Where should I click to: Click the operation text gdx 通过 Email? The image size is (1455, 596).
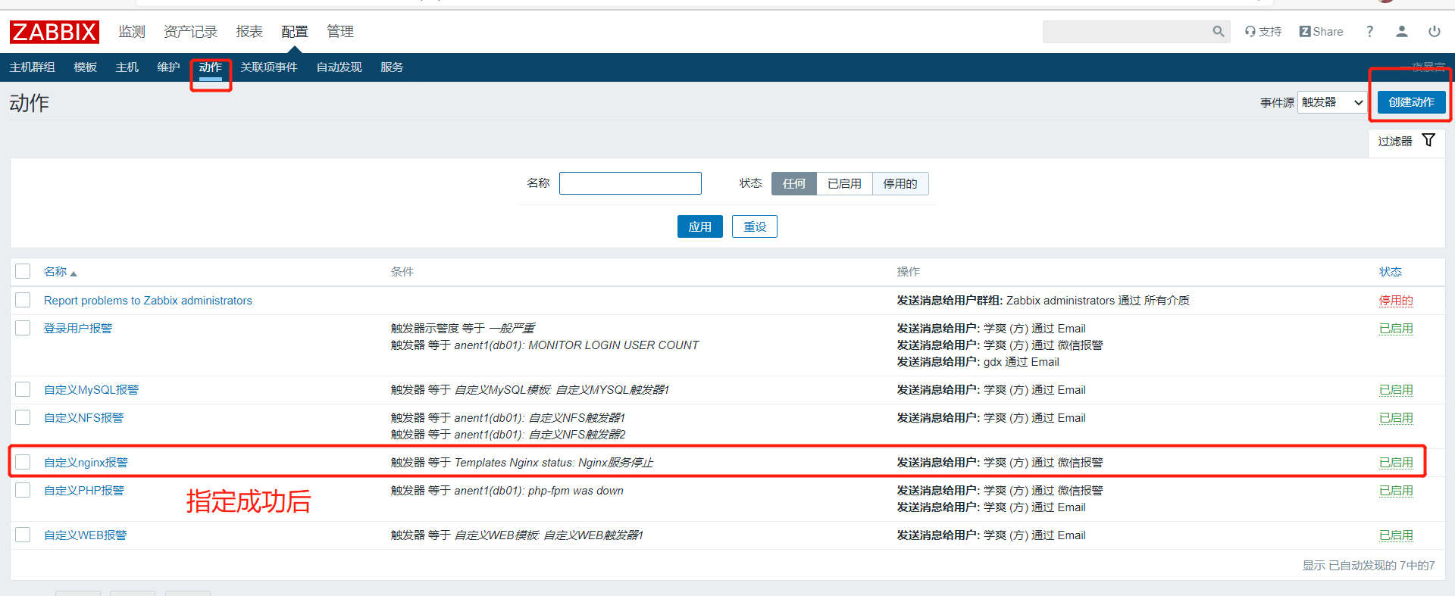coord(1022,362)
